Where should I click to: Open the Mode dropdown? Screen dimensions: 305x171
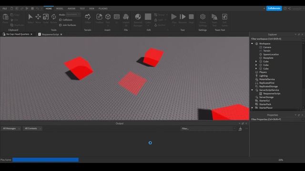point(73,15)
